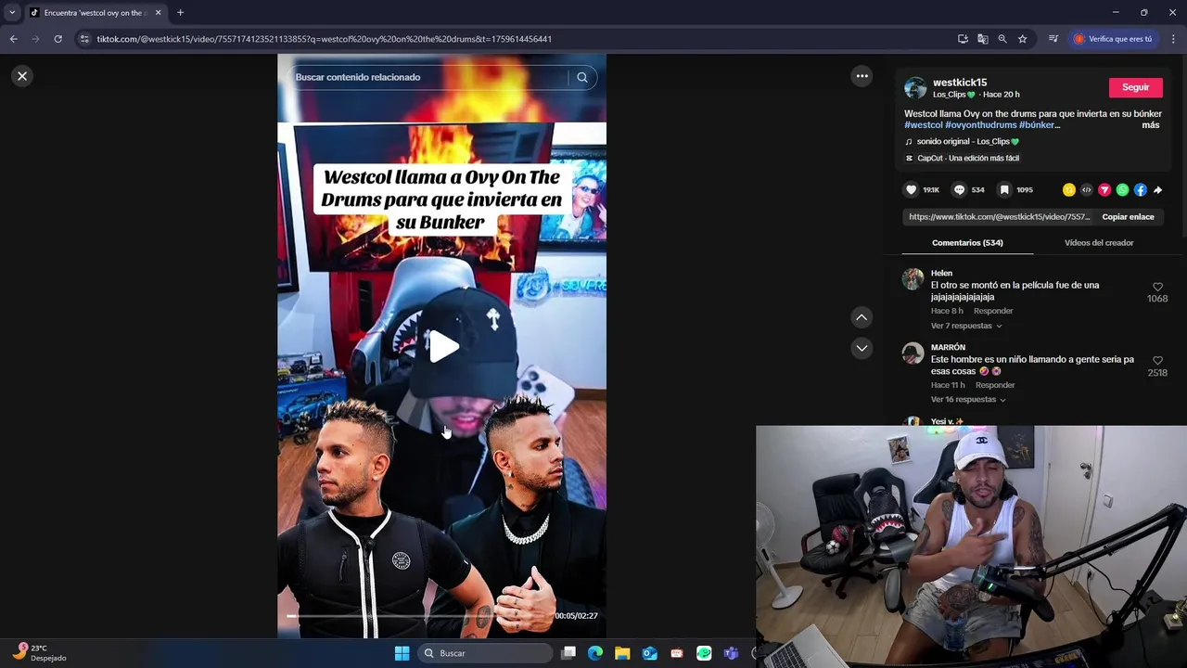The width and height of the screenshot is (1187, 668).
Task: Like MARRÓN's comment
Action: point(1157,360)
